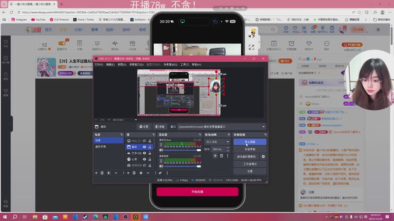Decrease transition duration with down stepper

pos(228,151)
